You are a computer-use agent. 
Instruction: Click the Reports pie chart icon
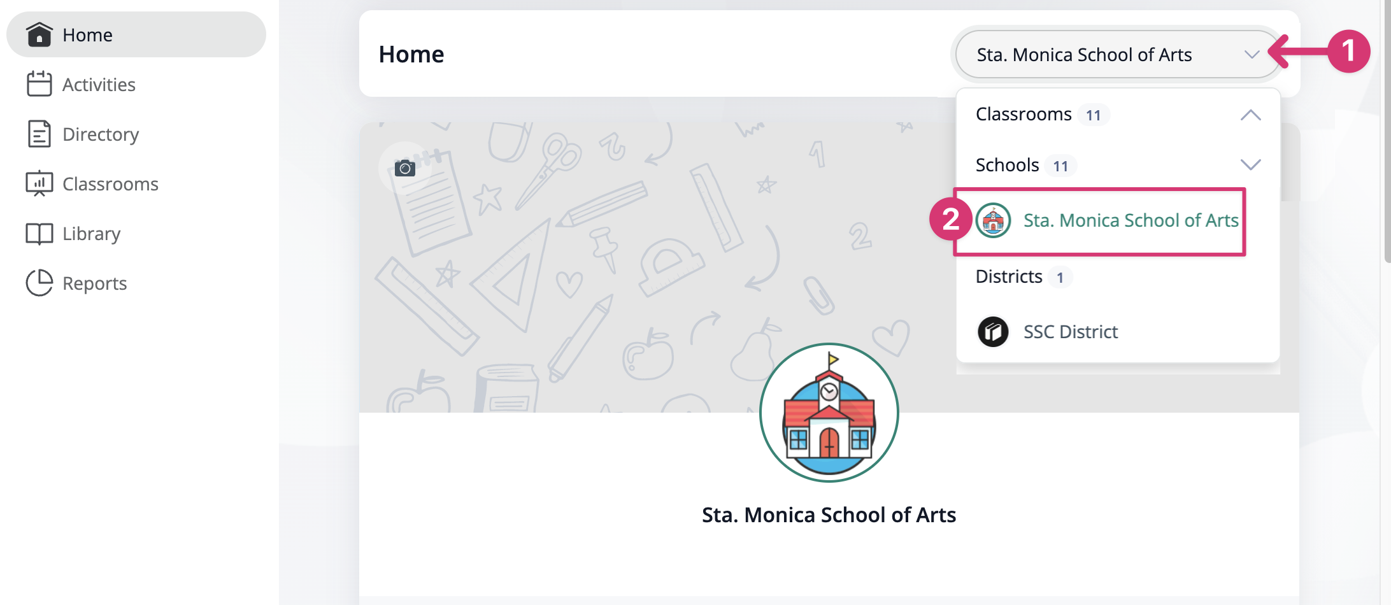tap(39, 283)
